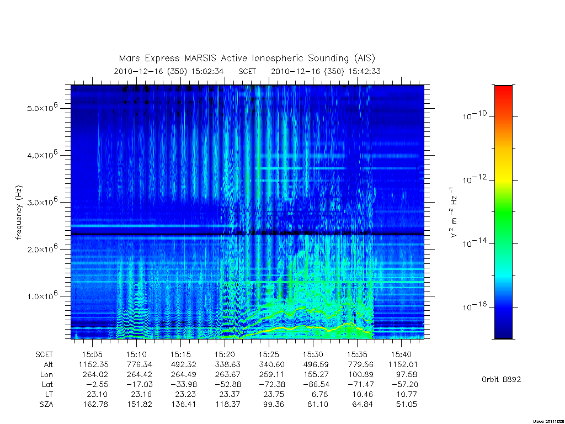Screen dimensions: 565x424
Task: Click longitude value '97.58'
Action: 407,375
